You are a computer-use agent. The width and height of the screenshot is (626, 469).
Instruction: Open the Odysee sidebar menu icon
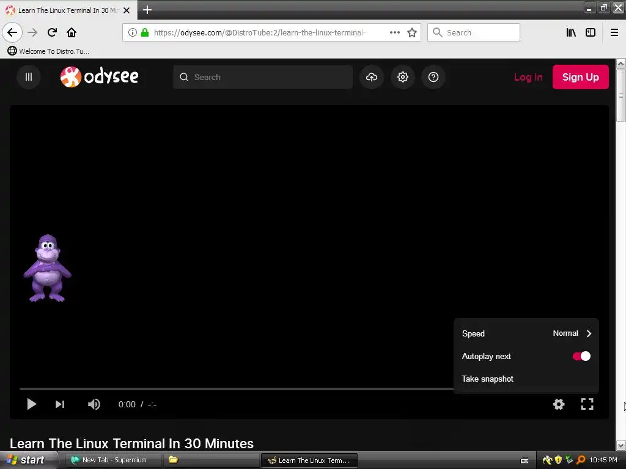tap(28, 77)
